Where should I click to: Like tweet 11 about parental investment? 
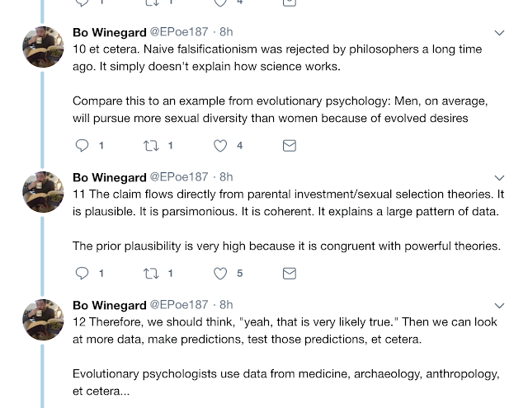(x=220, y=273)
